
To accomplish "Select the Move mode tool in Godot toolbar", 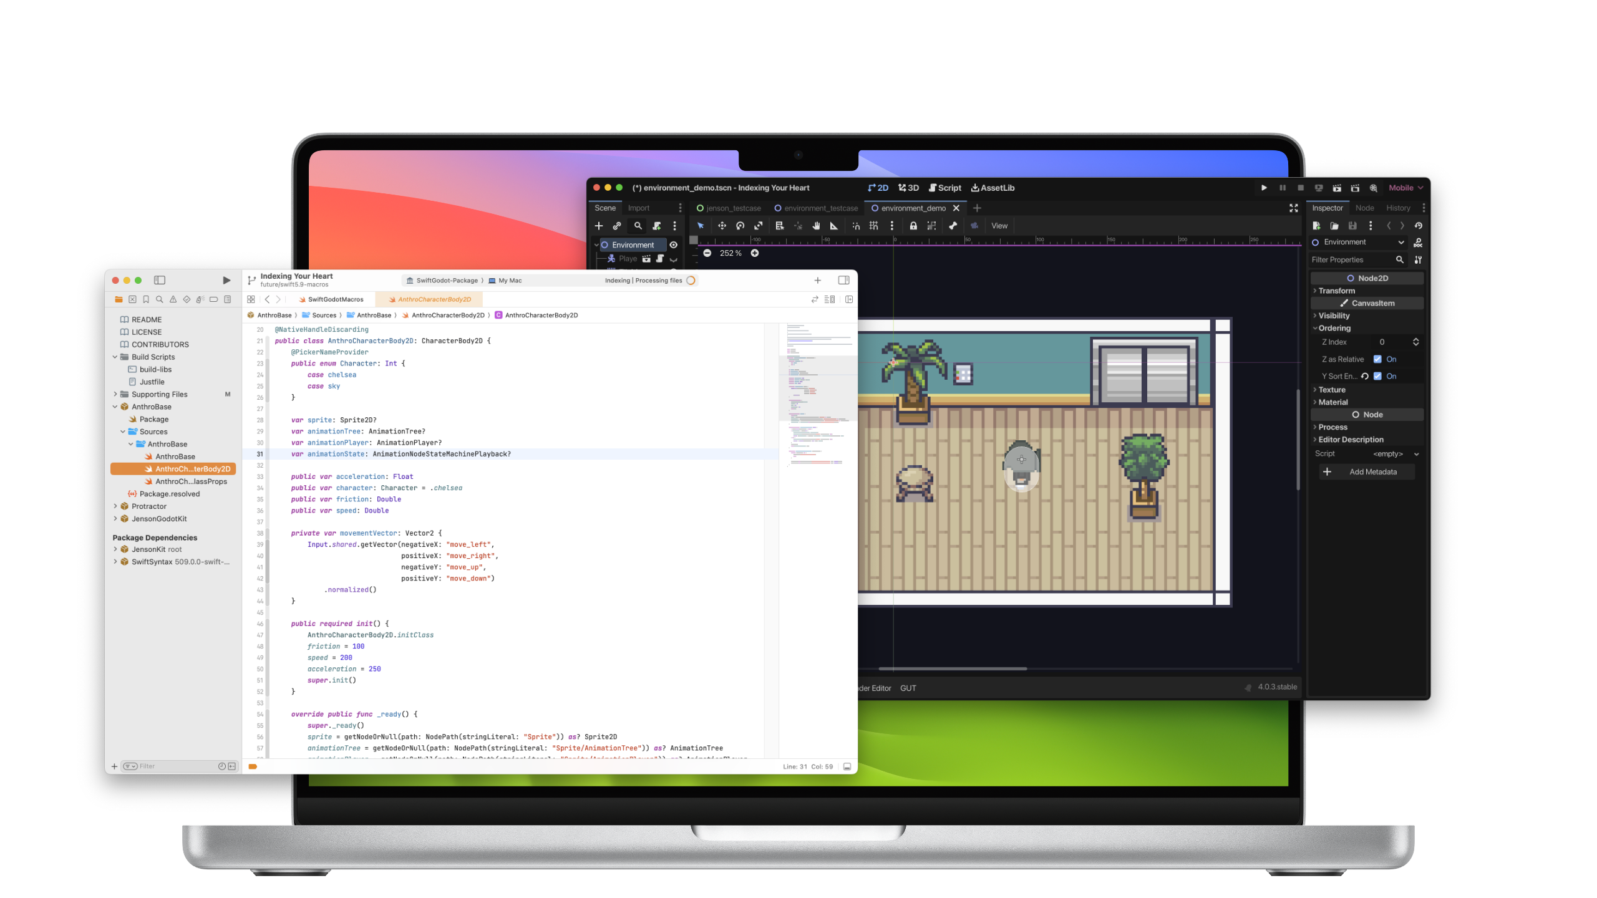I will (722, 226).
